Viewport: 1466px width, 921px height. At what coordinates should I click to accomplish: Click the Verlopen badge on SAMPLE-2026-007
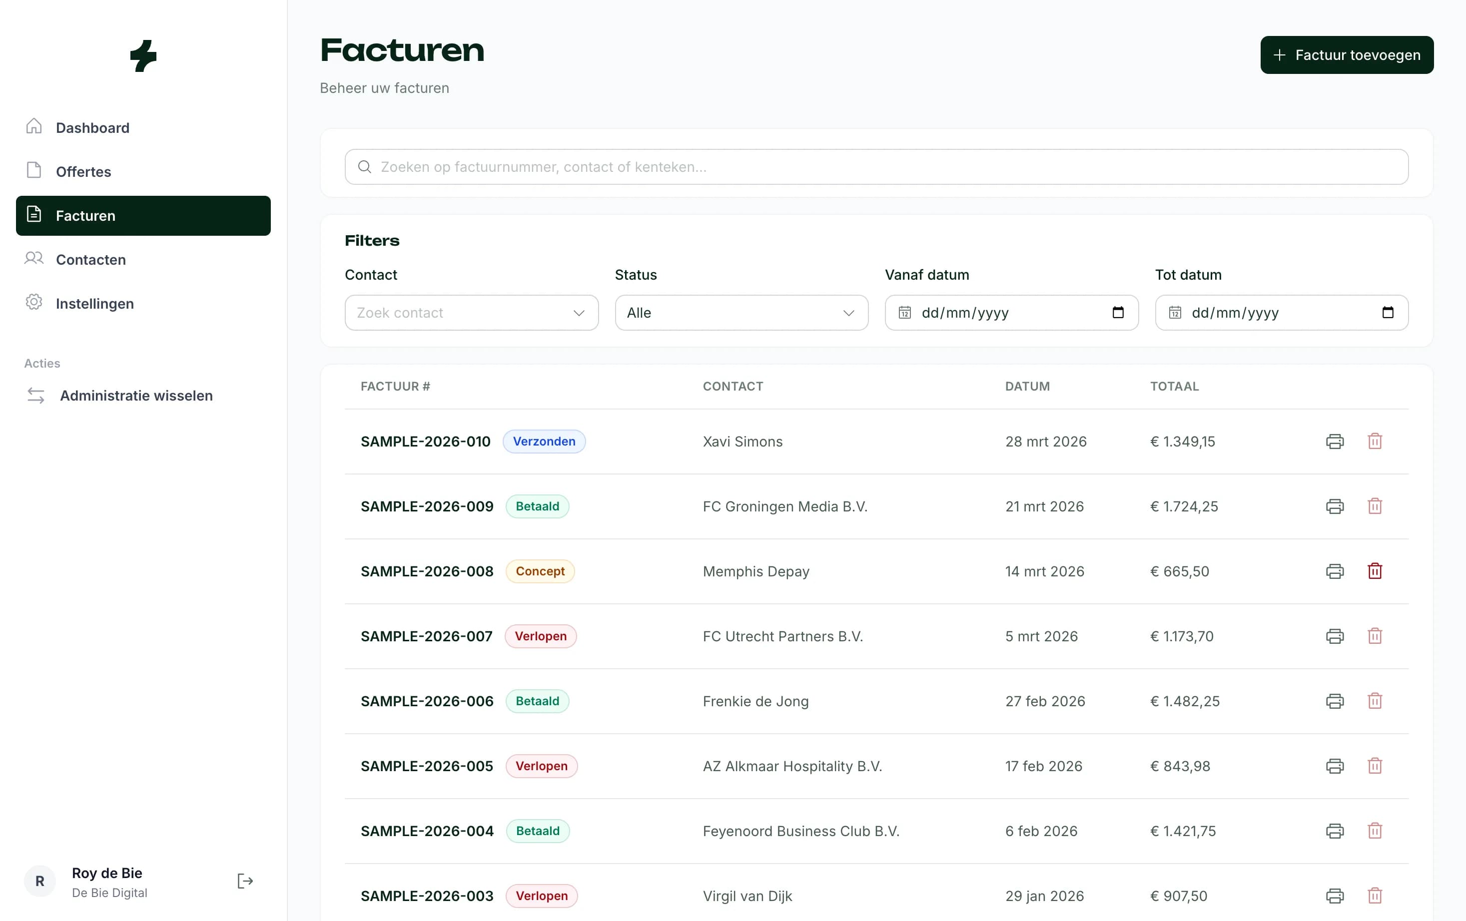coord(541,635)
